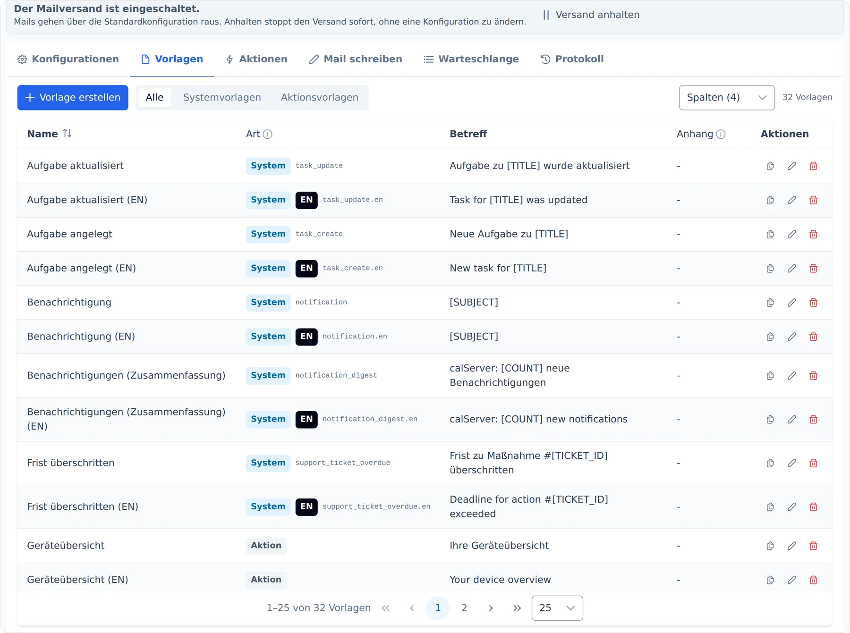
Task: Edit the Aufgabe aktualisiert template
Action: (x=792, y=166)
